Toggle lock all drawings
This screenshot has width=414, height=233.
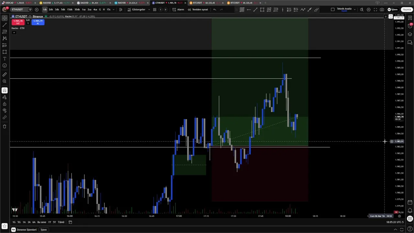pos(5,104)
